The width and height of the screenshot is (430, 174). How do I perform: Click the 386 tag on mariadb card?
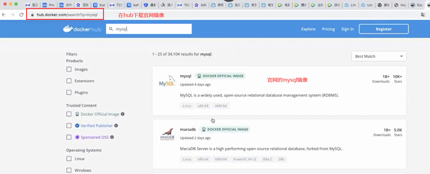[x=281, y=159]
